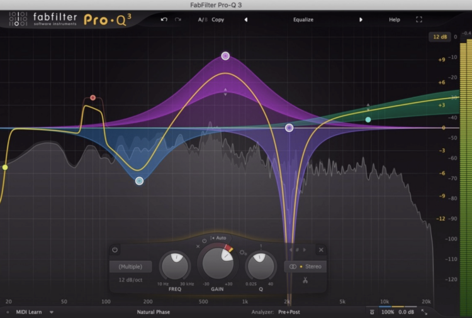Toggle the selected band's power button
This screenshot has height=318, width=472.
click(115, 249)
